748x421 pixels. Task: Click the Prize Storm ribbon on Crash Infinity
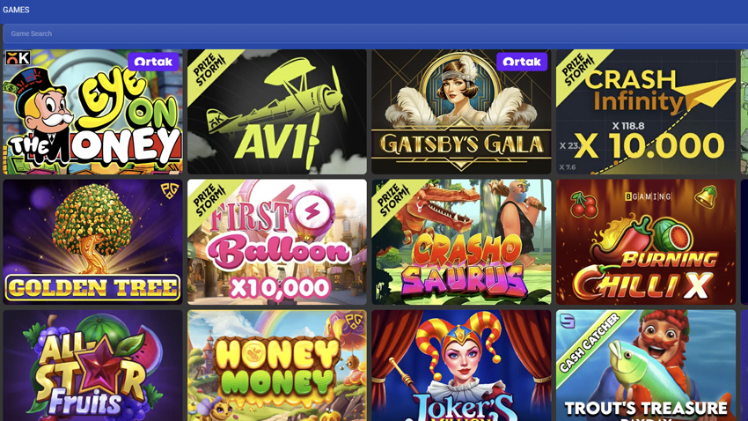click(x=579, y=70)
